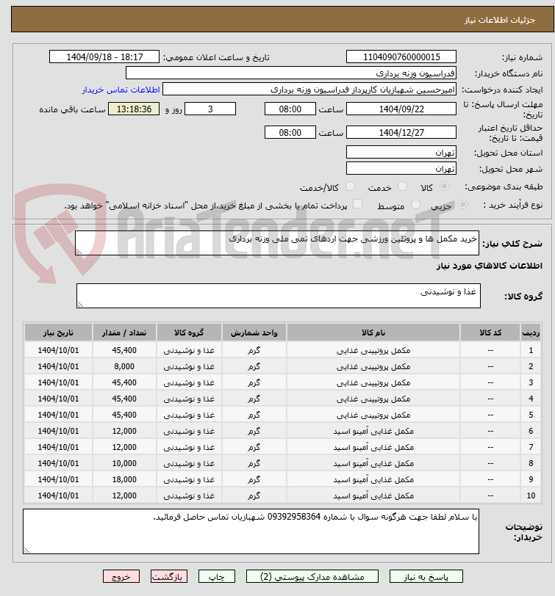Viewport: 555px width, 596px height.
Task: Select the جزیی purchase type radio
Action: (x=462, y=205)
